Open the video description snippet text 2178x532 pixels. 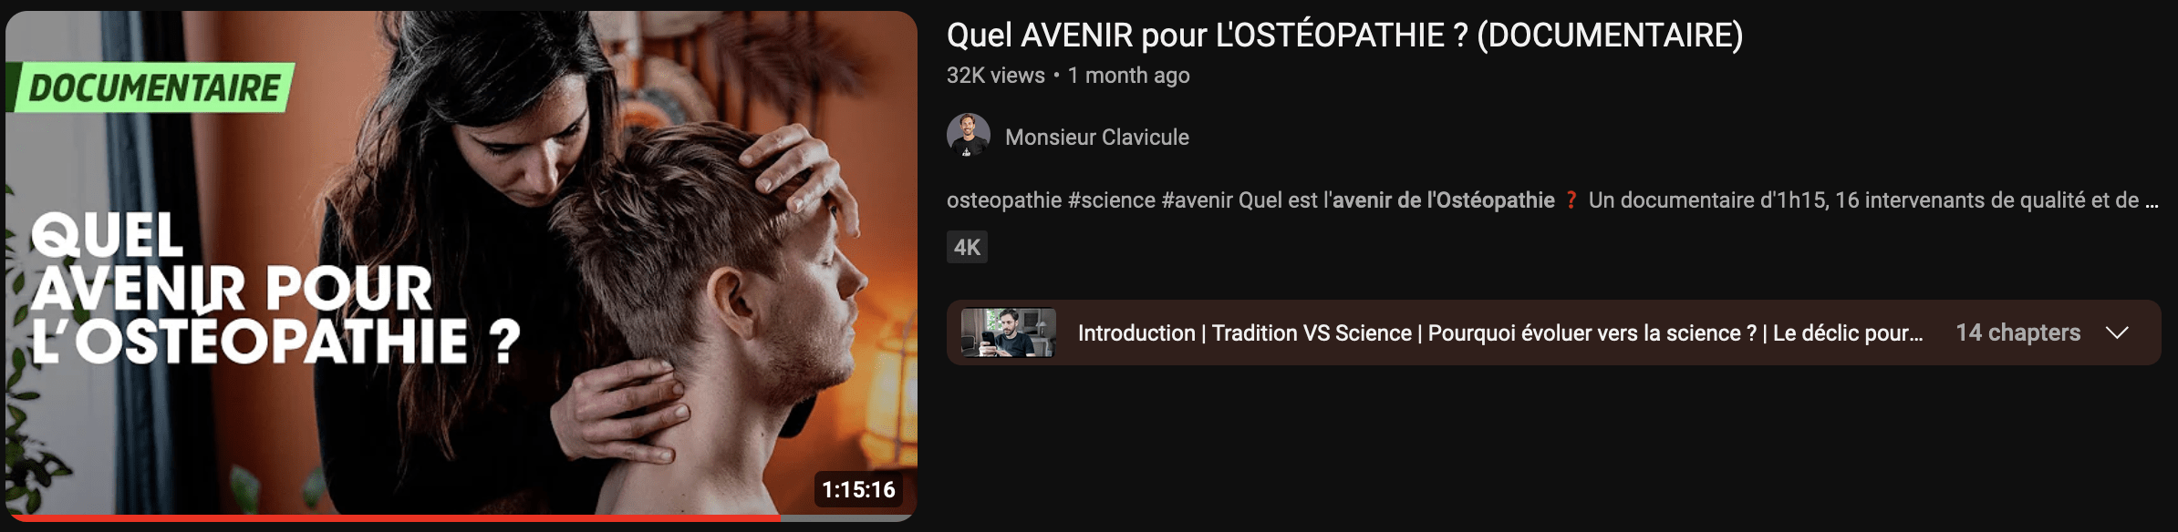(1552, 200)
